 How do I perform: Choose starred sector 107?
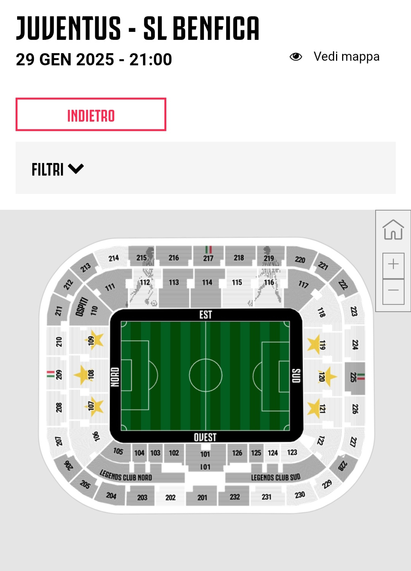point(92,406)
